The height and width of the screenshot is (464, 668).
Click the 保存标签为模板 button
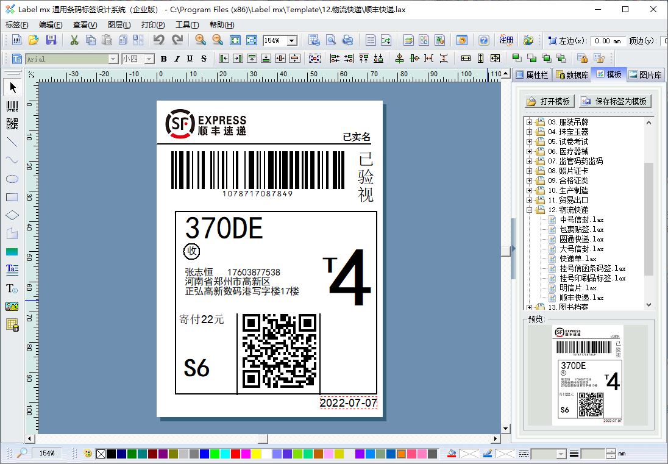(x=615, y=101)
